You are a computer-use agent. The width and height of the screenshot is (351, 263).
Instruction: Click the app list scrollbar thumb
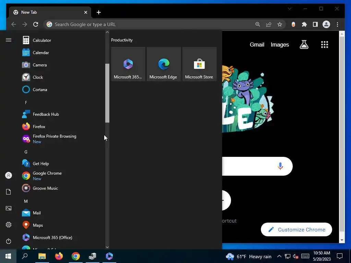click(x=107, y=93)
